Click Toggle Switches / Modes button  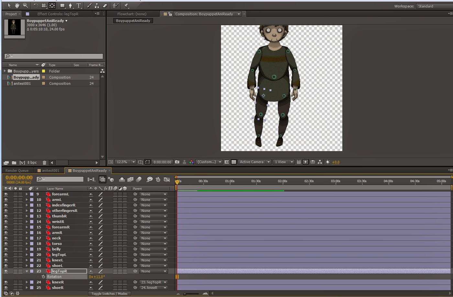(109, 293)
